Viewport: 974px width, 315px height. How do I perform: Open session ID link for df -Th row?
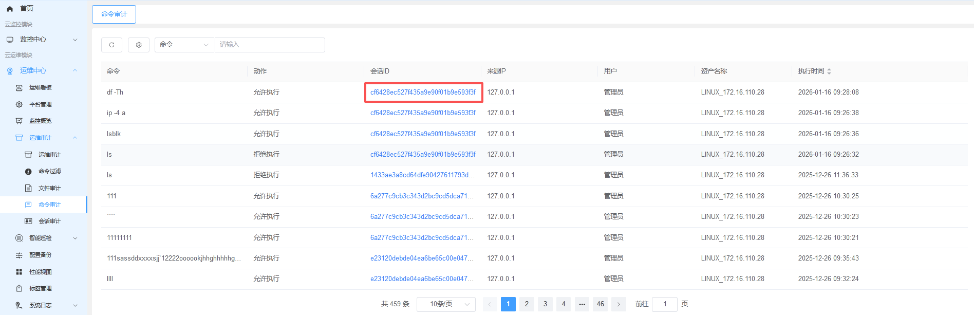tap(423, 92)
